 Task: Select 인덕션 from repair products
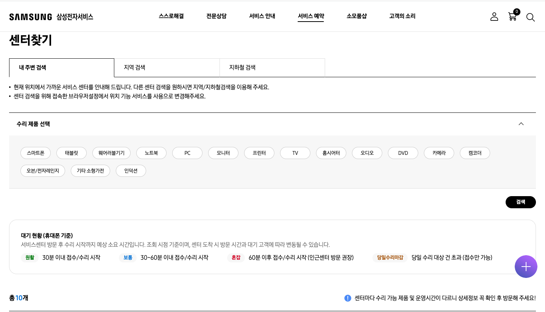131,171
